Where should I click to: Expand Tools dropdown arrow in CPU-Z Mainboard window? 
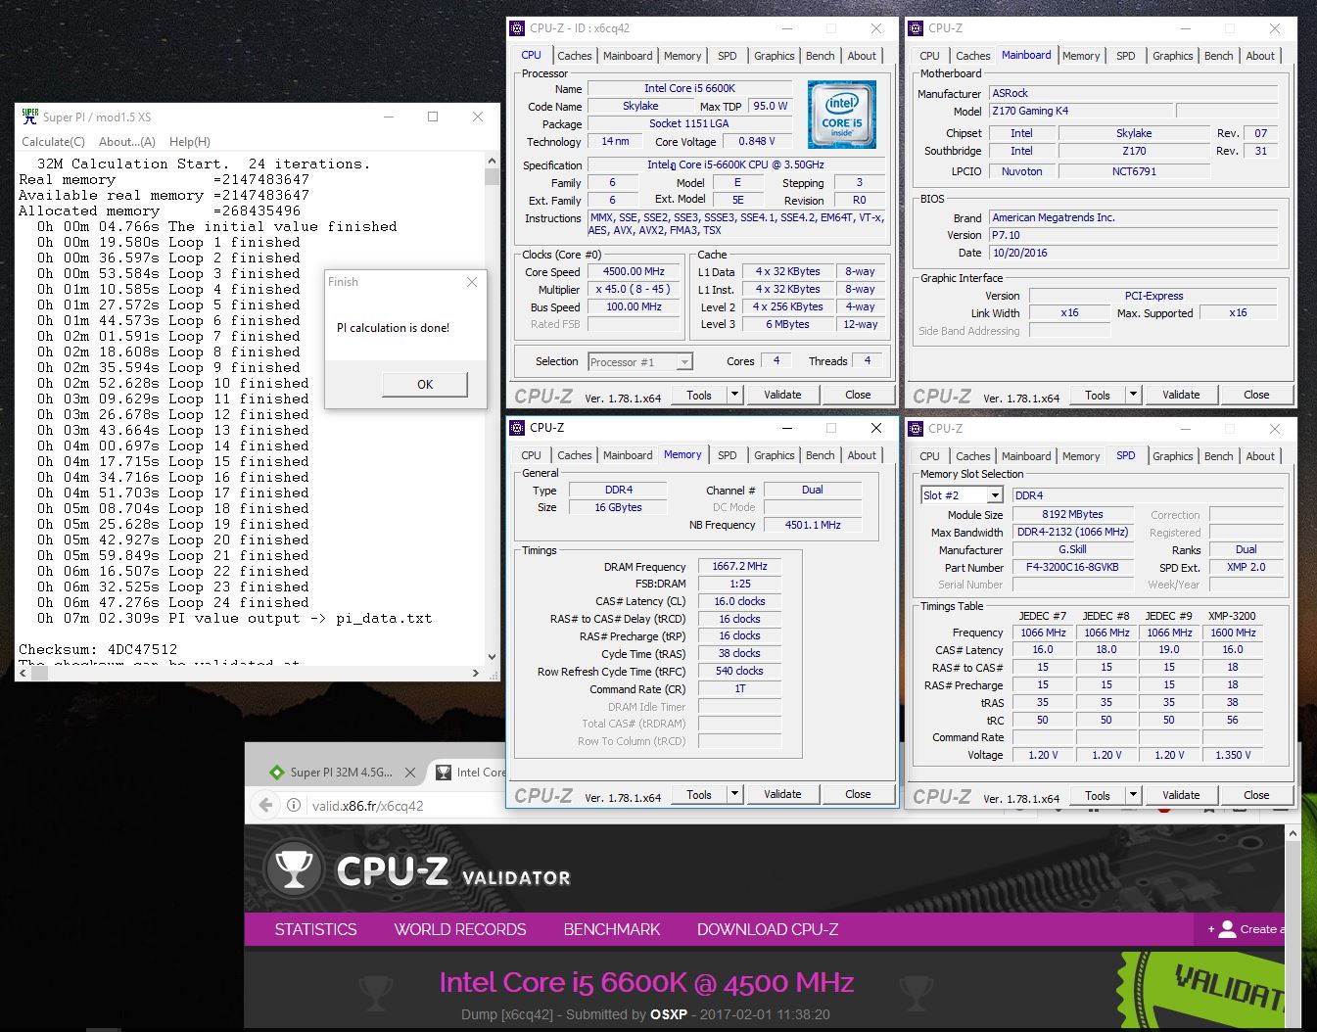pos(1133,395)
